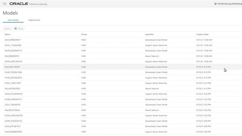The height and width of the screenshot is (136, 242).
Task: Select the model SVMG_A4FC3DA724
Action: pos(14,62)
